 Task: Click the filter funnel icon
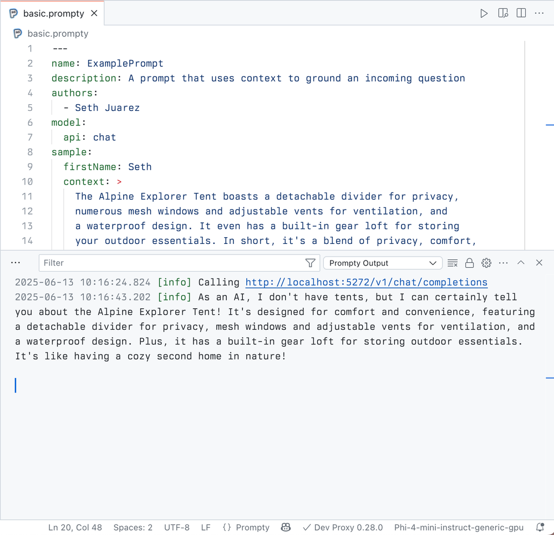pos(310,263)
